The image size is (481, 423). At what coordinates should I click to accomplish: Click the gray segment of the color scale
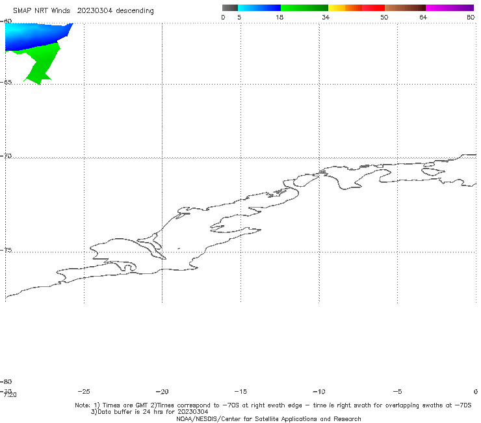(230, 8)
